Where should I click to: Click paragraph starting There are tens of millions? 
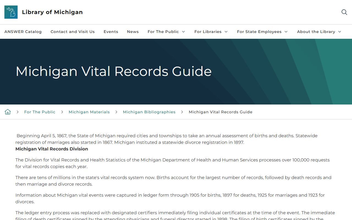point(173,181)
